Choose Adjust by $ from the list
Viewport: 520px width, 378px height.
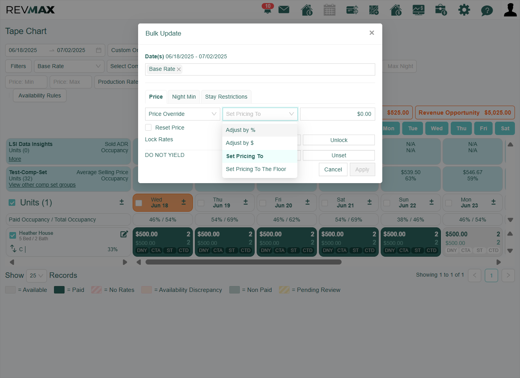pos(260,143)
